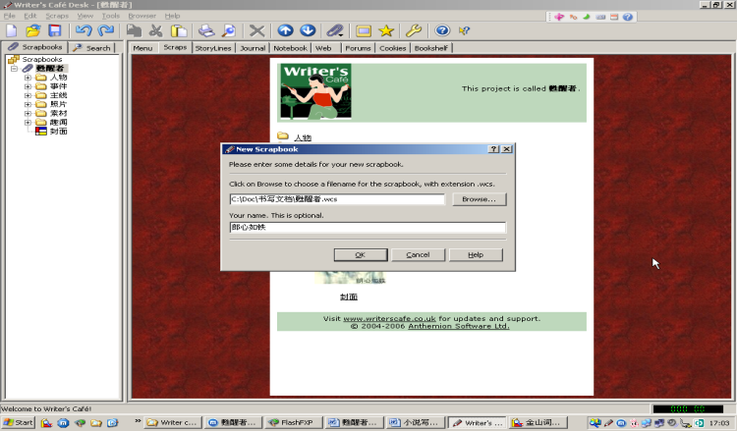Click the Windows Start button

19,422
